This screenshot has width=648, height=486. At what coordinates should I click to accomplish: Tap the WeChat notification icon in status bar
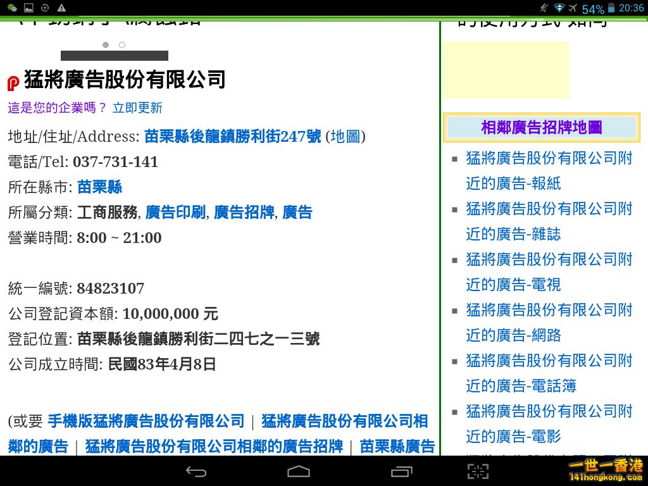click(x=13, y=8)
